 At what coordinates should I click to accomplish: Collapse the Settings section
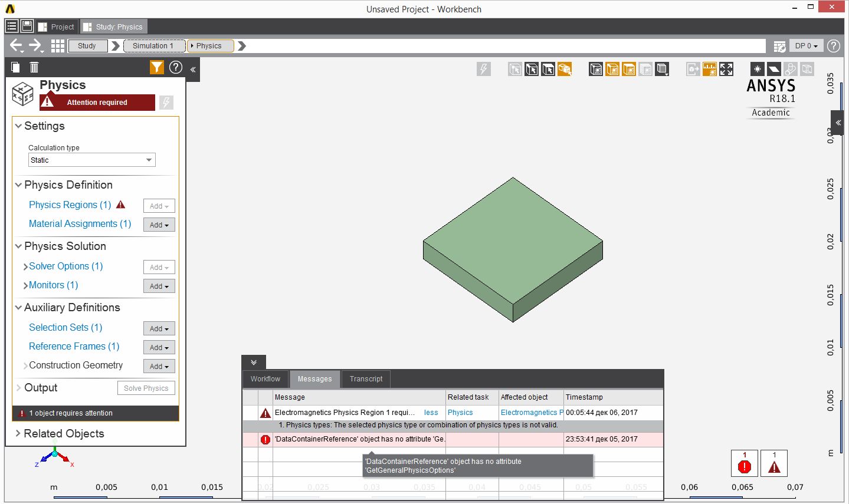click(18, 126)
